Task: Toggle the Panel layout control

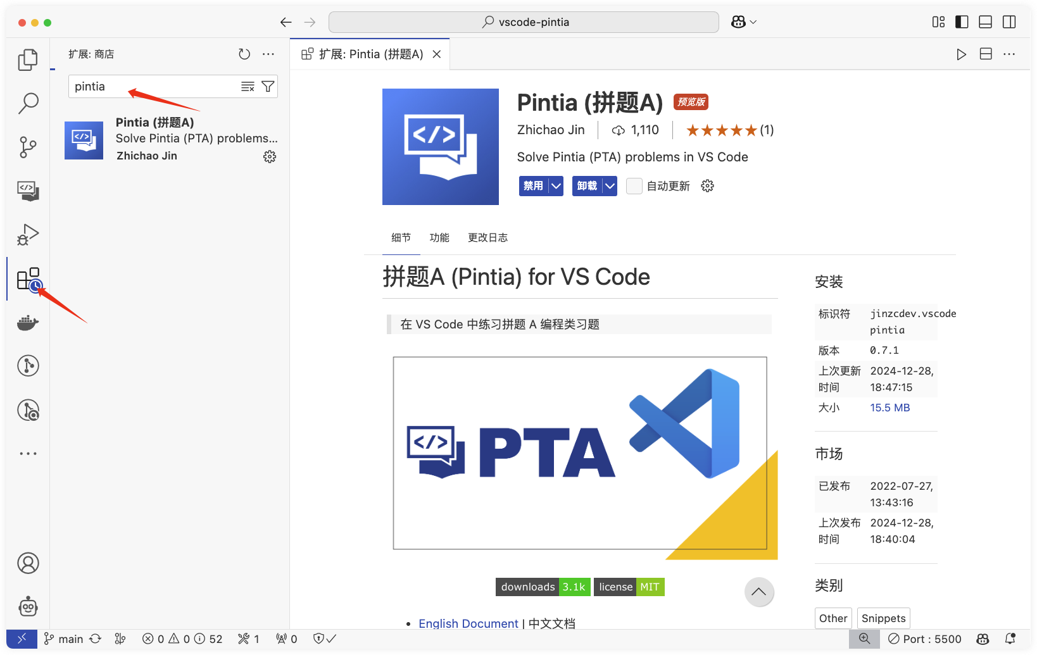Action: pyautogui.click(x=984, y=22)
